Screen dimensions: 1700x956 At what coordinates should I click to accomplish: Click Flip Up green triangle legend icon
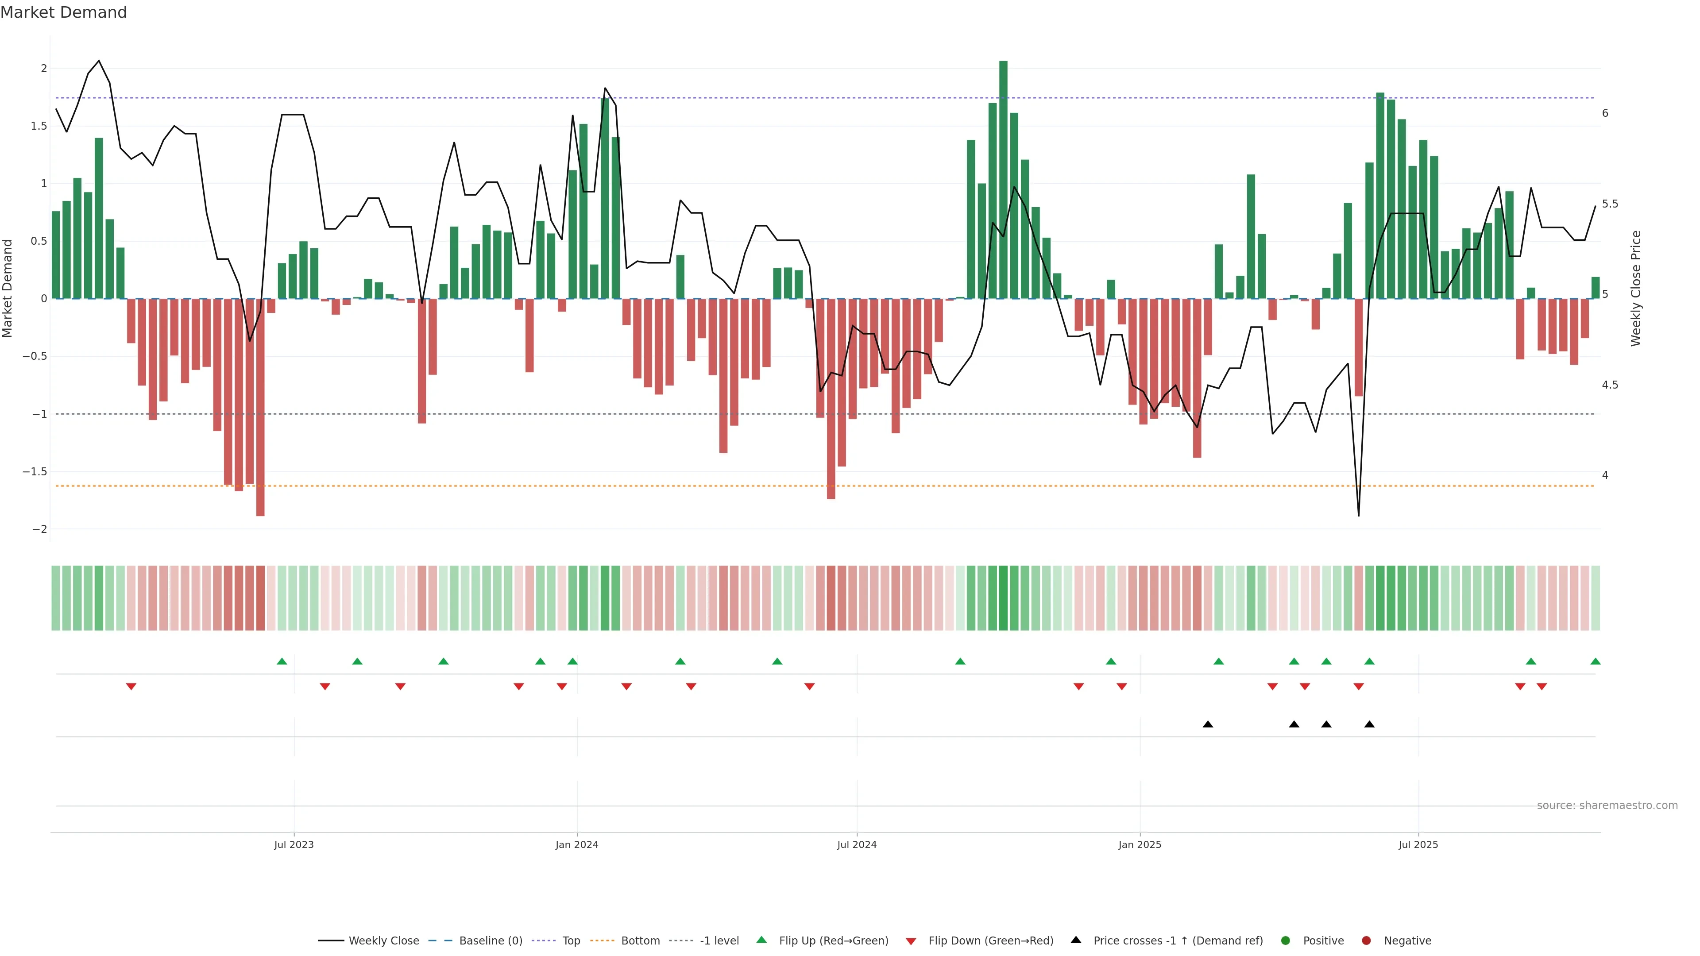point(761,940)
